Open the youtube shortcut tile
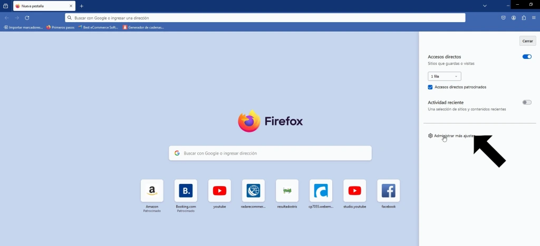Viewport: 540px width, 246px height. (219, 191)
